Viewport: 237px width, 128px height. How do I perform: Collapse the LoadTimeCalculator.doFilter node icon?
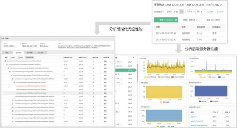pyautogui.click(x=10, y=72)
